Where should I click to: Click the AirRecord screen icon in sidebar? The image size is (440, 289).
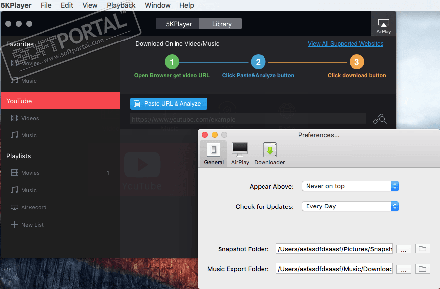coord(15,207)
